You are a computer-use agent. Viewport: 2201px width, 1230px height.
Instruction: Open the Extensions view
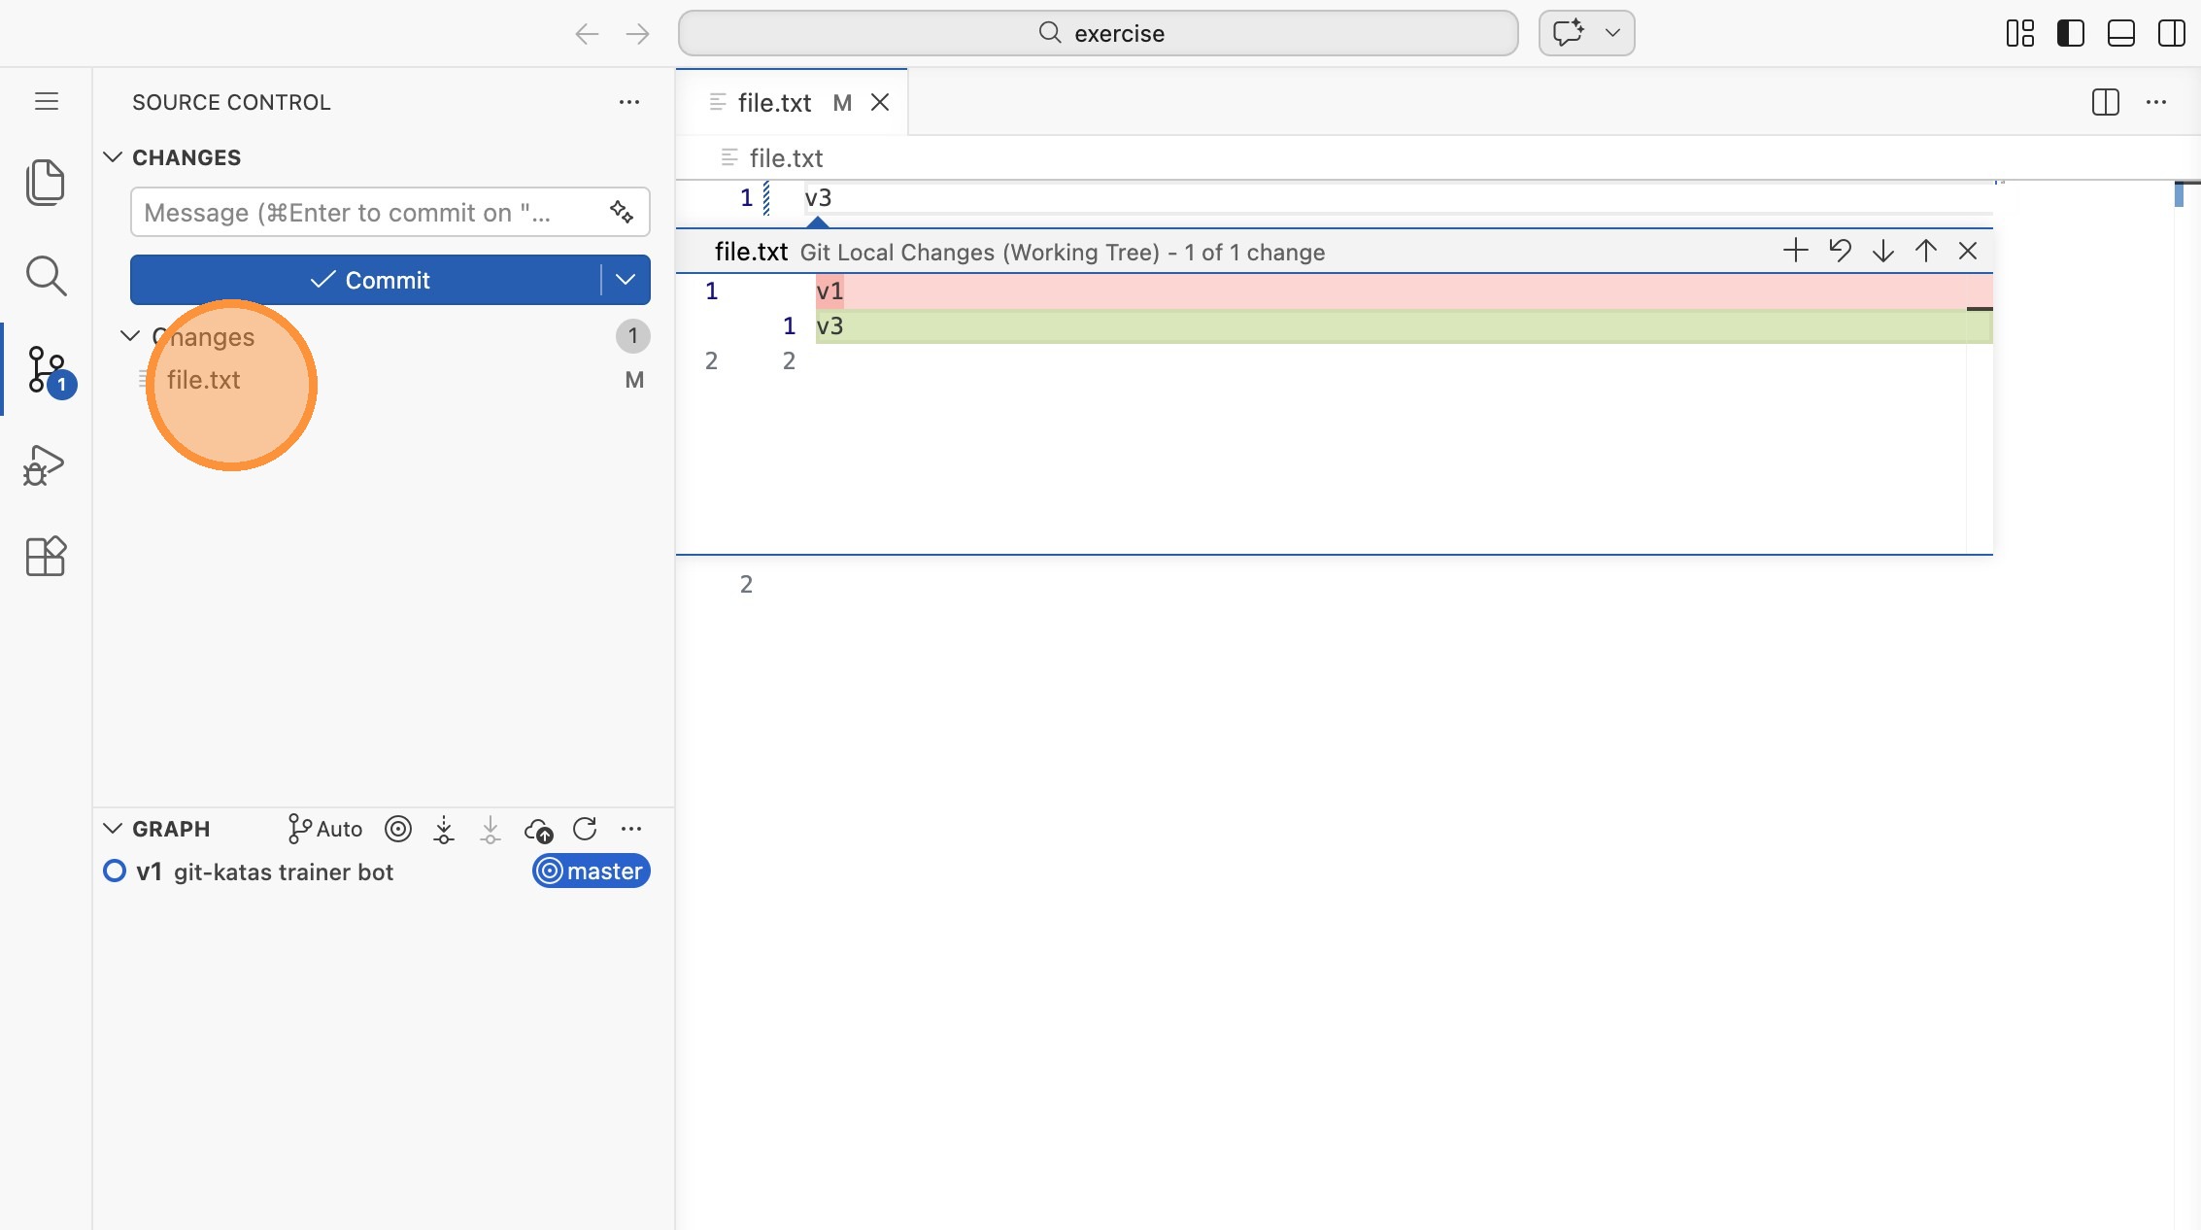pos(45,557)
